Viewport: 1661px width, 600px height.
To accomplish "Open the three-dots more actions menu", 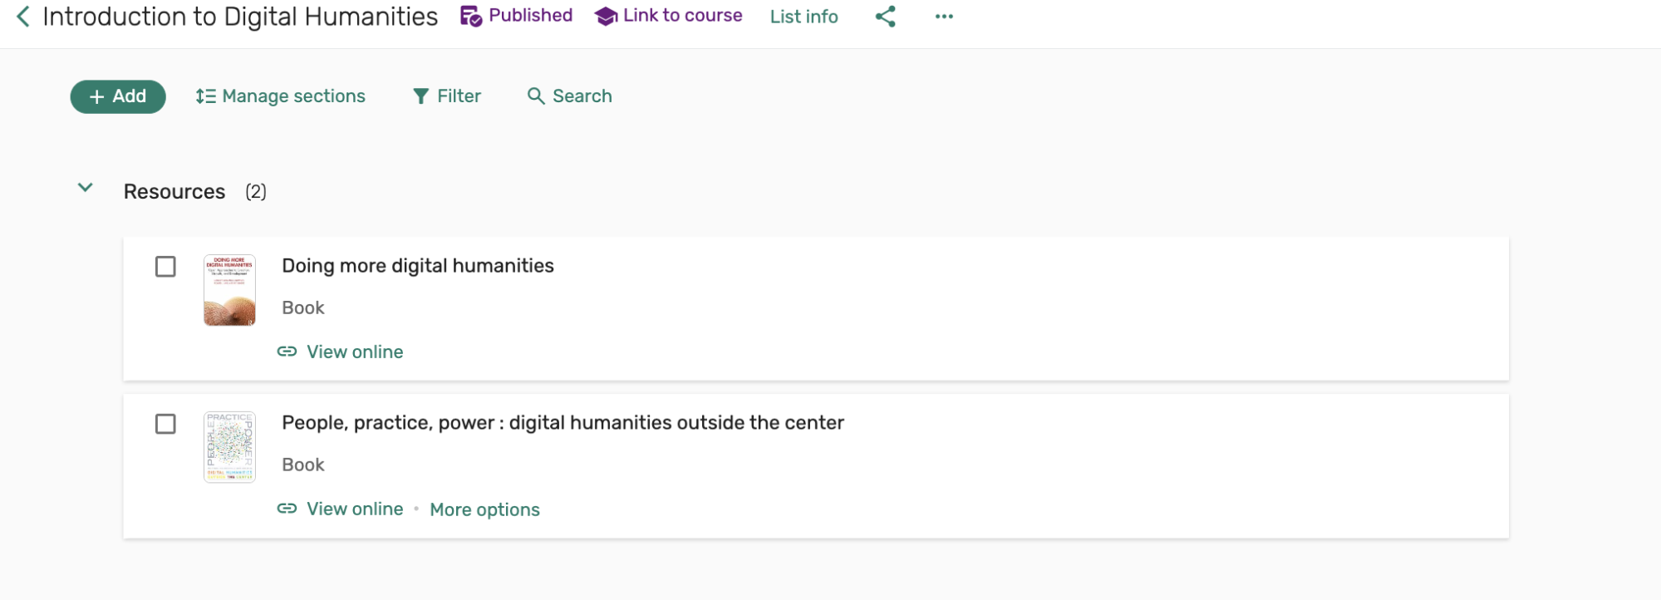I will (944, 17).
